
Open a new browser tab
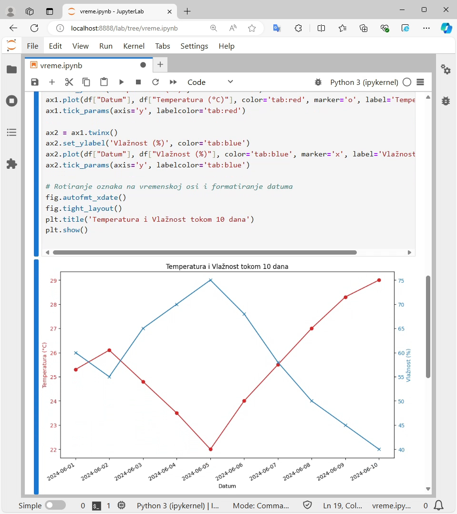pyautogui.click(x=187, y=11)
